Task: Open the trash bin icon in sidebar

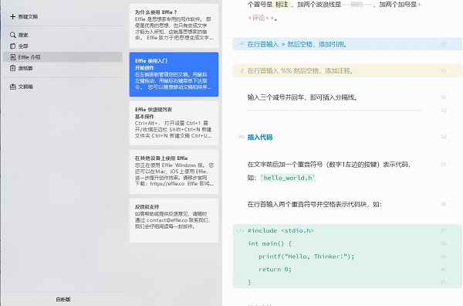Action: 12,68
